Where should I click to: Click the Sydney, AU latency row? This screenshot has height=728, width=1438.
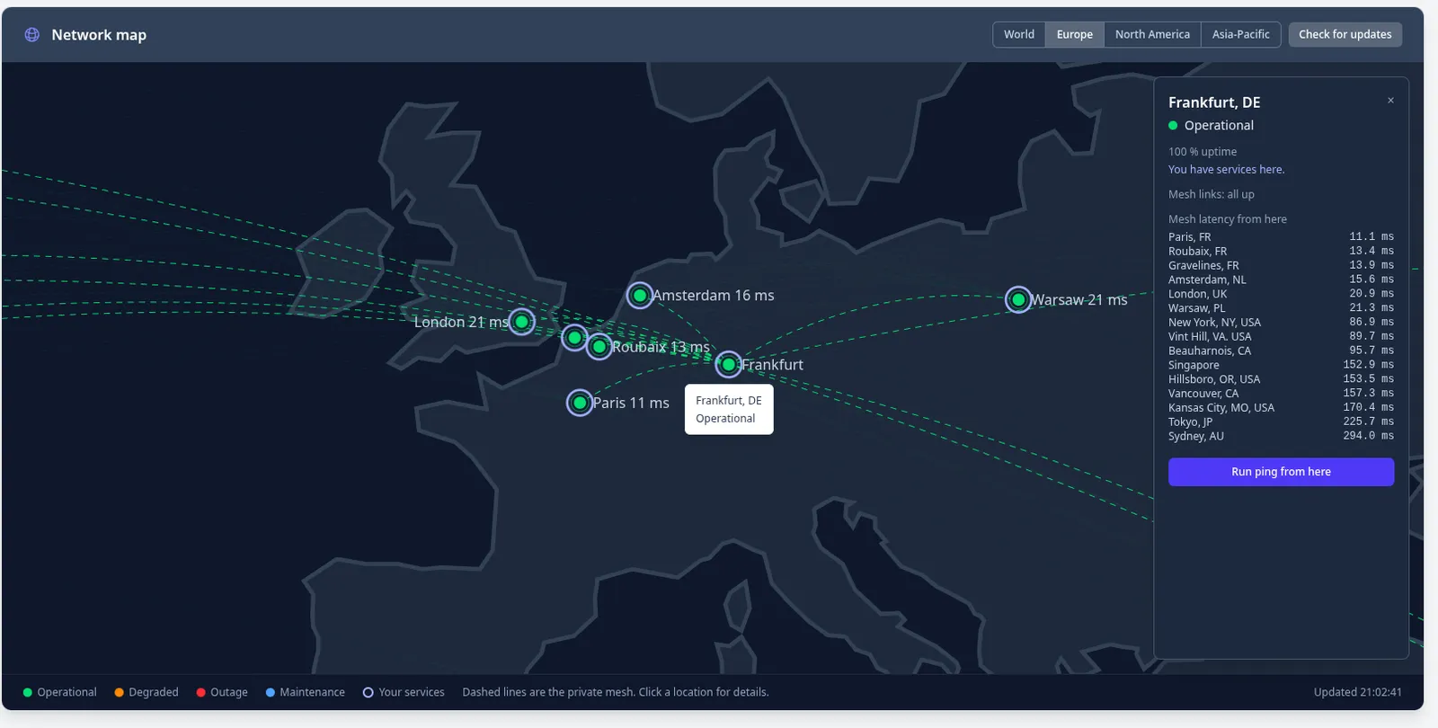coord(1281,436)
